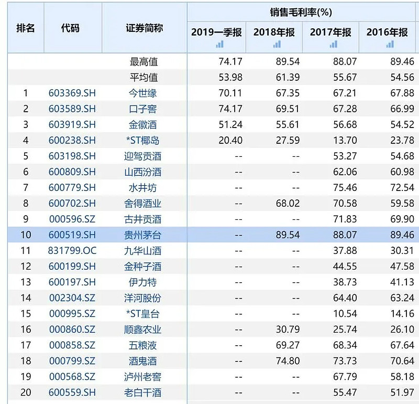The image size is (419, 404).
Task: Select the 最高值 row label
Action: pyautogui.click(x=144, y=62)
